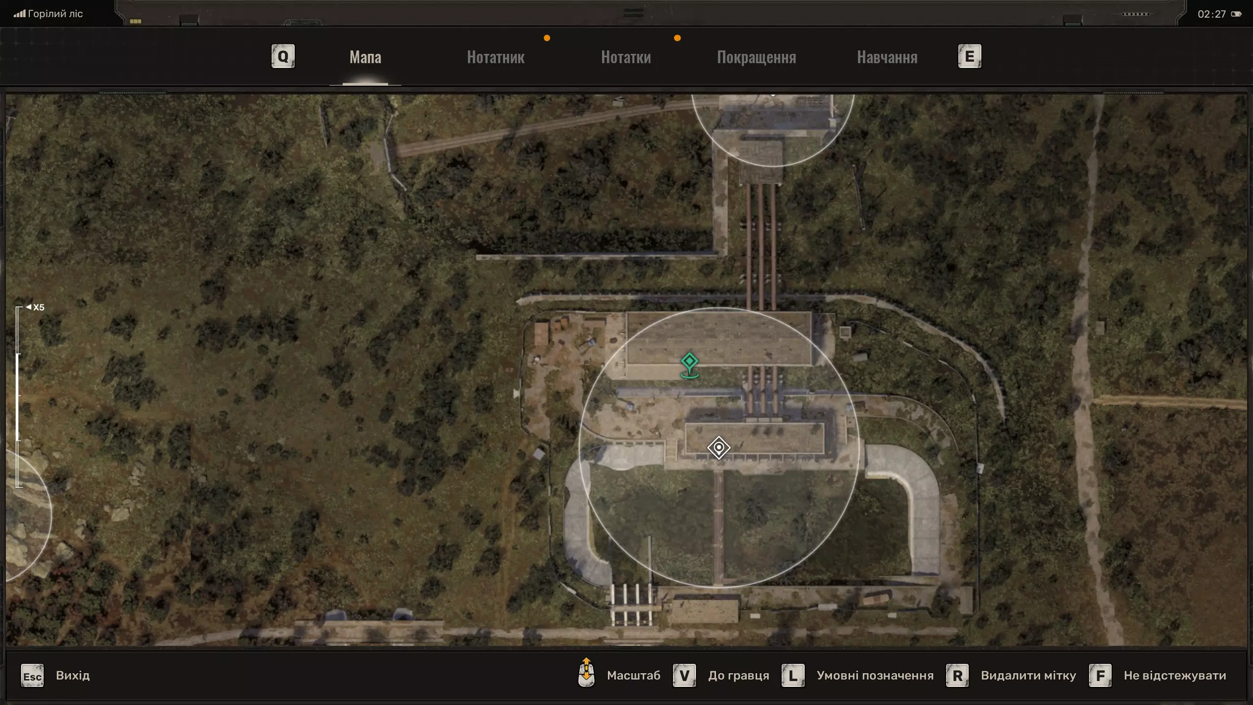Viewport: 1253px width, 705px height.
Task: Click the Мапа tab
Action: point(365,57)
